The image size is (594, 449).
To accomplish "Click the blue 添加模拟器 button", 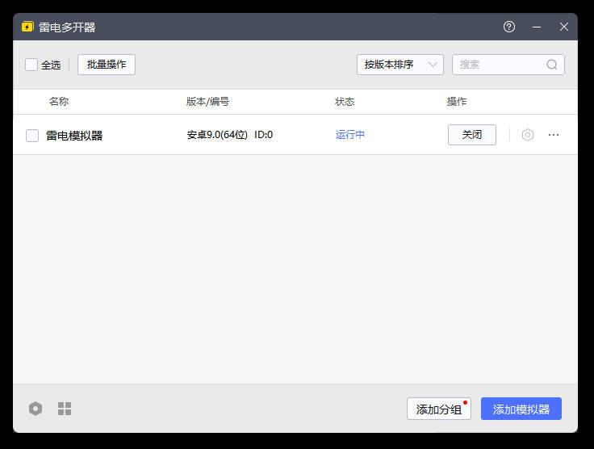I will point(521,409).
